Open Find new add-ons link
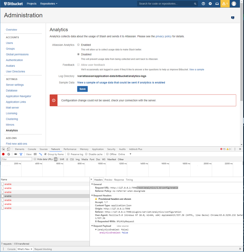This screenshot has height=252, width=244. [17, 144]
